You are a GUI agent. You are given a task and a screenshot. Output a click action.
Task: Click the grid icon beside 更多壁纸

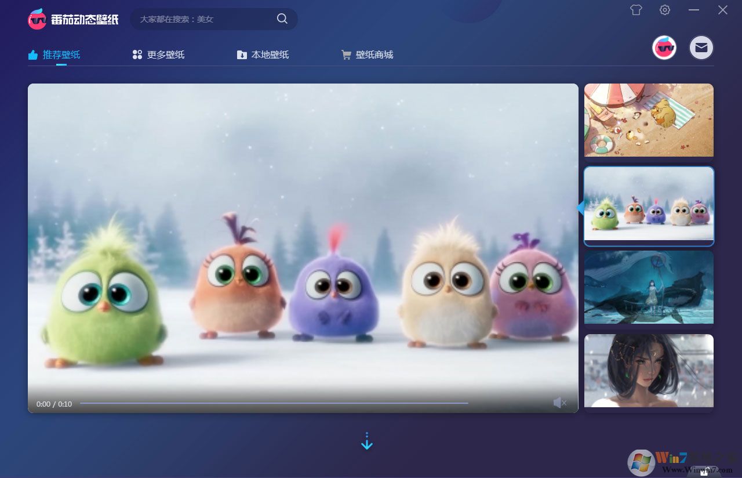(137, 54)
